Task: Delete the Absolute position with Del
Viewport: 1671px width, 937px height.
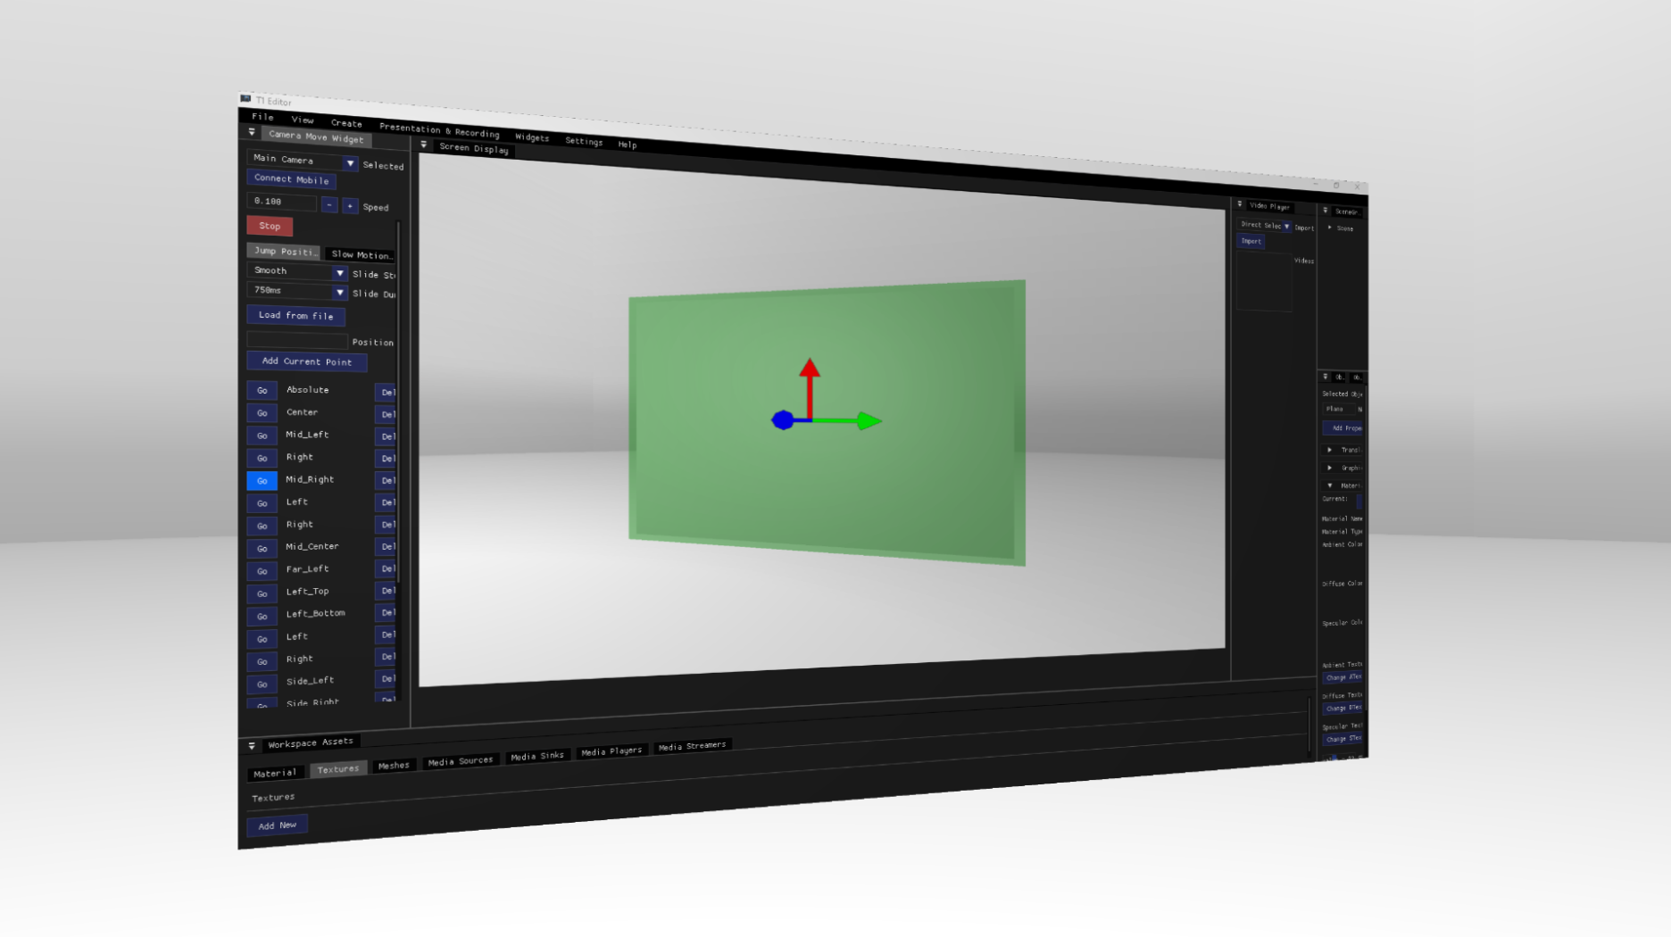Action: [387, 392]
